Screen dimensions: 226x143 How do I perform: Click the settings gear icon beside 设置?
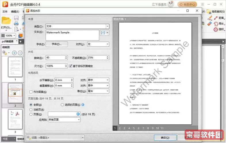click(29, 138)
